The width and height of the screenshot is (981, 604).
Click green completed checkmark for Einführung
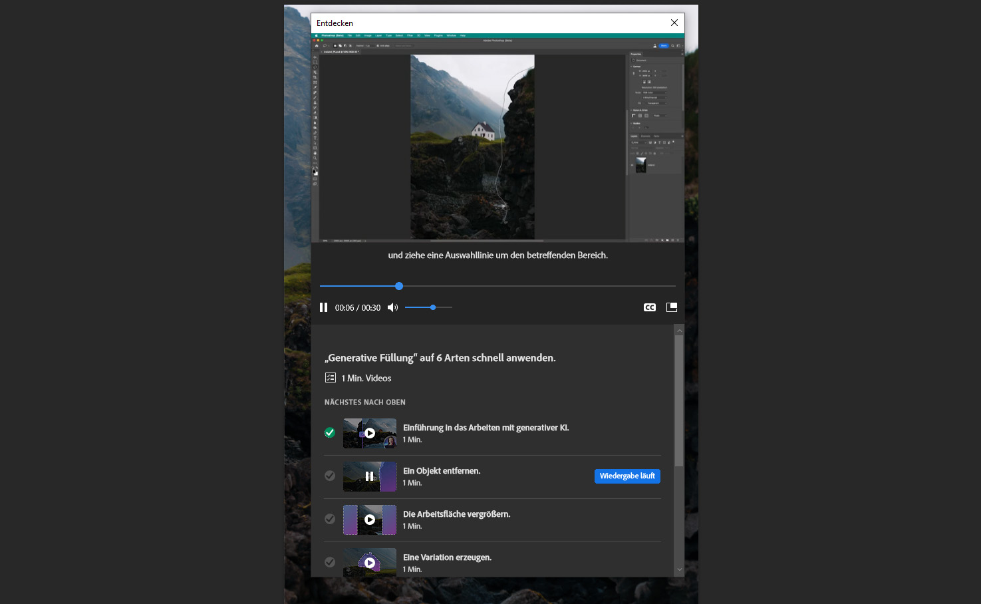click(x=330, y=432)
